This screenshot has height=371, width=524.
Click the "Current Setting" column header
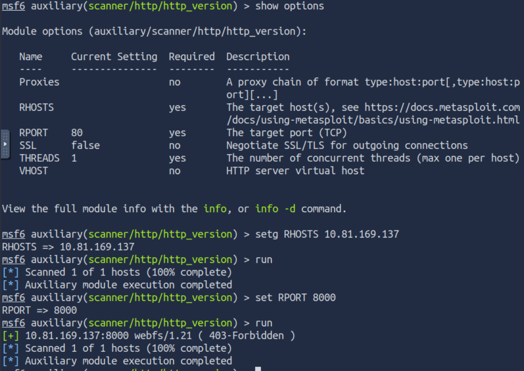tap(114, 57)
